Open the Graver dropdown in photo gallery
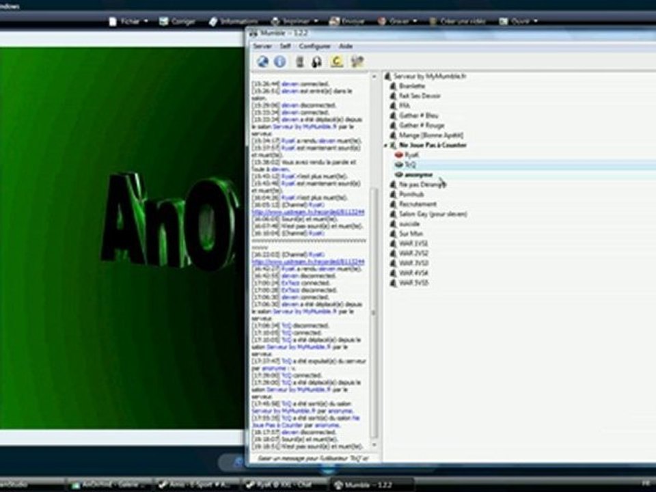 [x=398, y=21]
